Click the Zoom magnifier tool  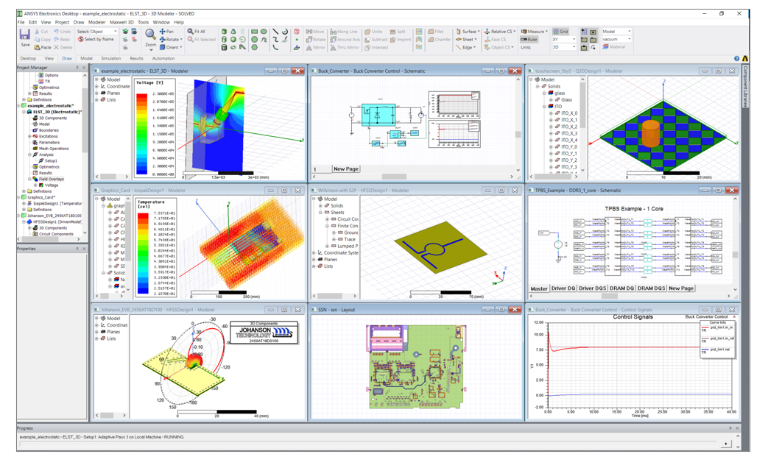(150, 35)
